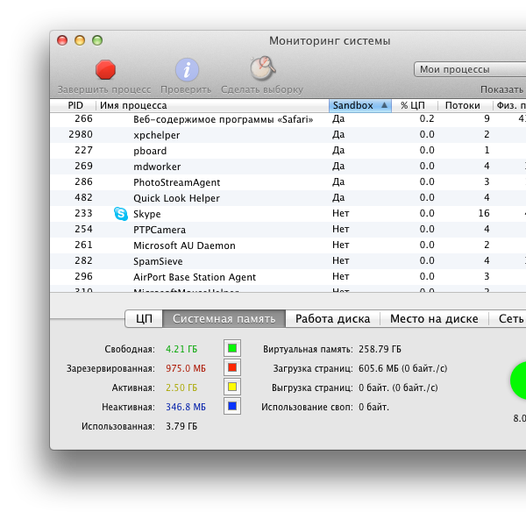Switch to the Работа диска tab

click(333, 319)
